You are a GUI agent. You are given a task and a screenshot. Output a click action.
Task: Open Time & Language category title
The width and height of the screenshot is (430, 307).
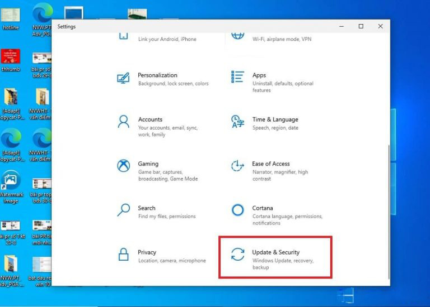[x=275, y=119]
